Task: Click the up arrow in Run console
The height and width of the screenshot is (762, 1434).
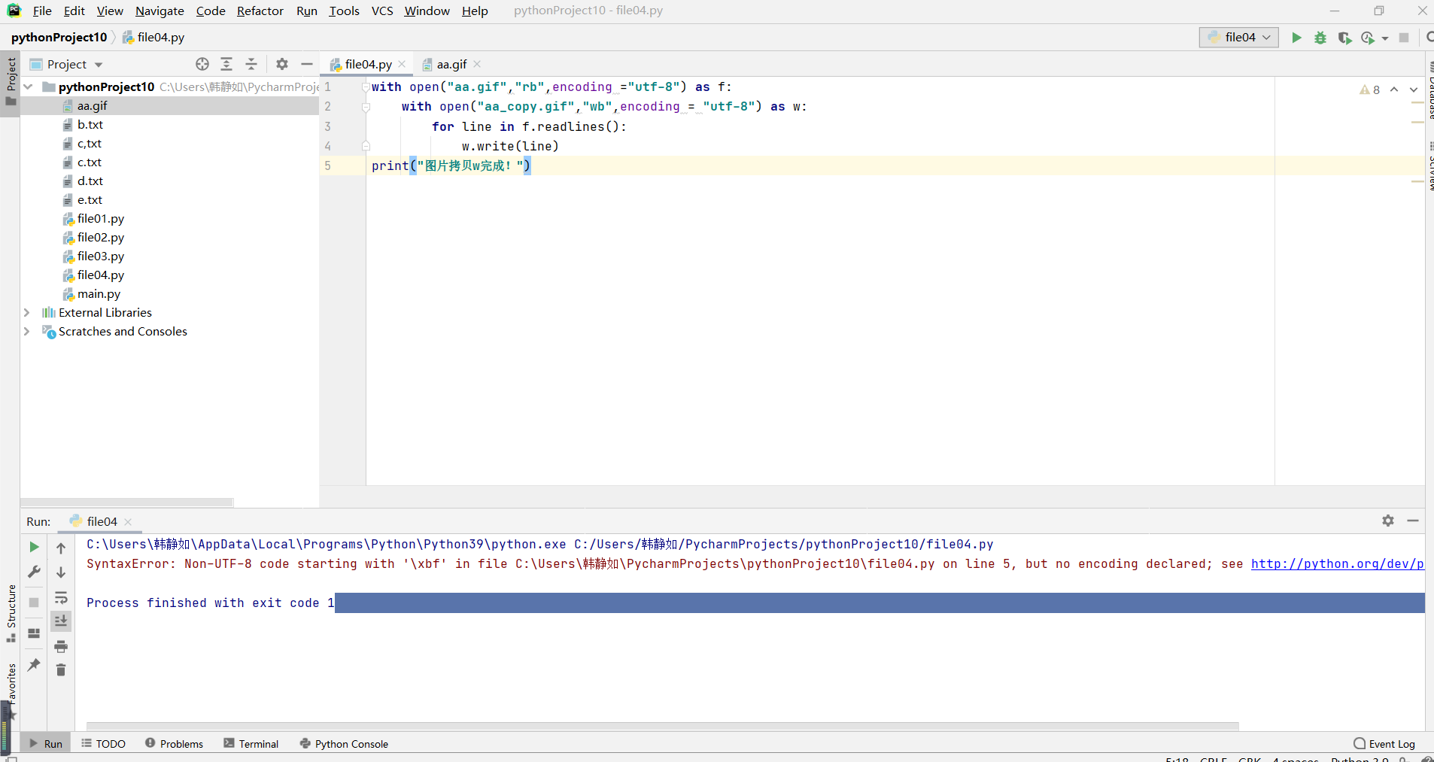Action: click(61, 548)
